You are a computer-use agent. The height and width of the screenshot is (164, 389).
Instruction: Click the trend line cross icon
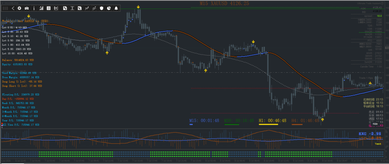point(87,8)
